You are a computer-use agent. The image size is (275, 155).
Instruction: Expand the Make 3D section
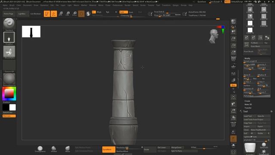click(x=248, y=104)
